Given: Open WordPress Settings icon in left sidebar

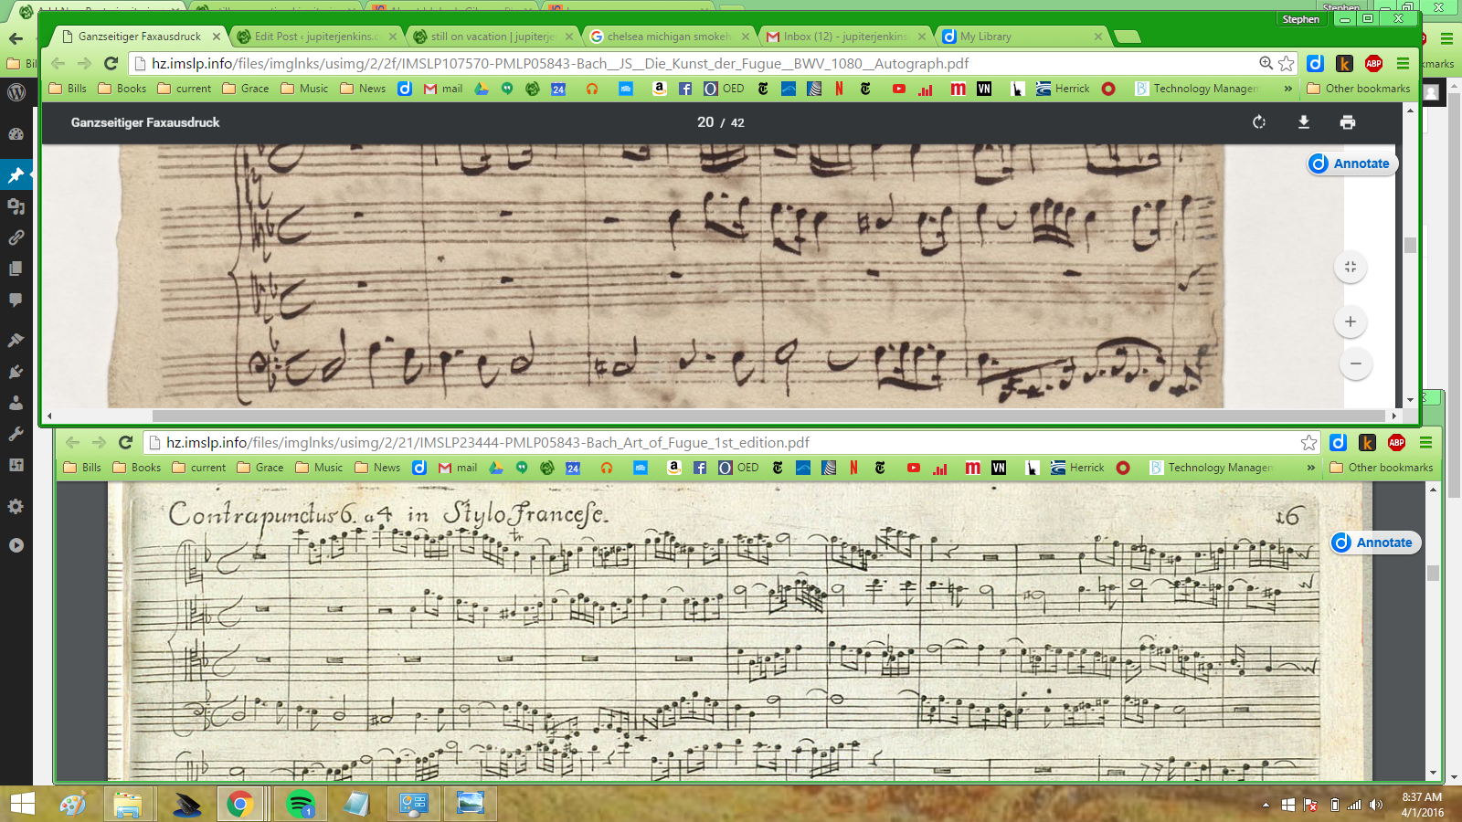Looking at the screenshot, I should 16,506.
